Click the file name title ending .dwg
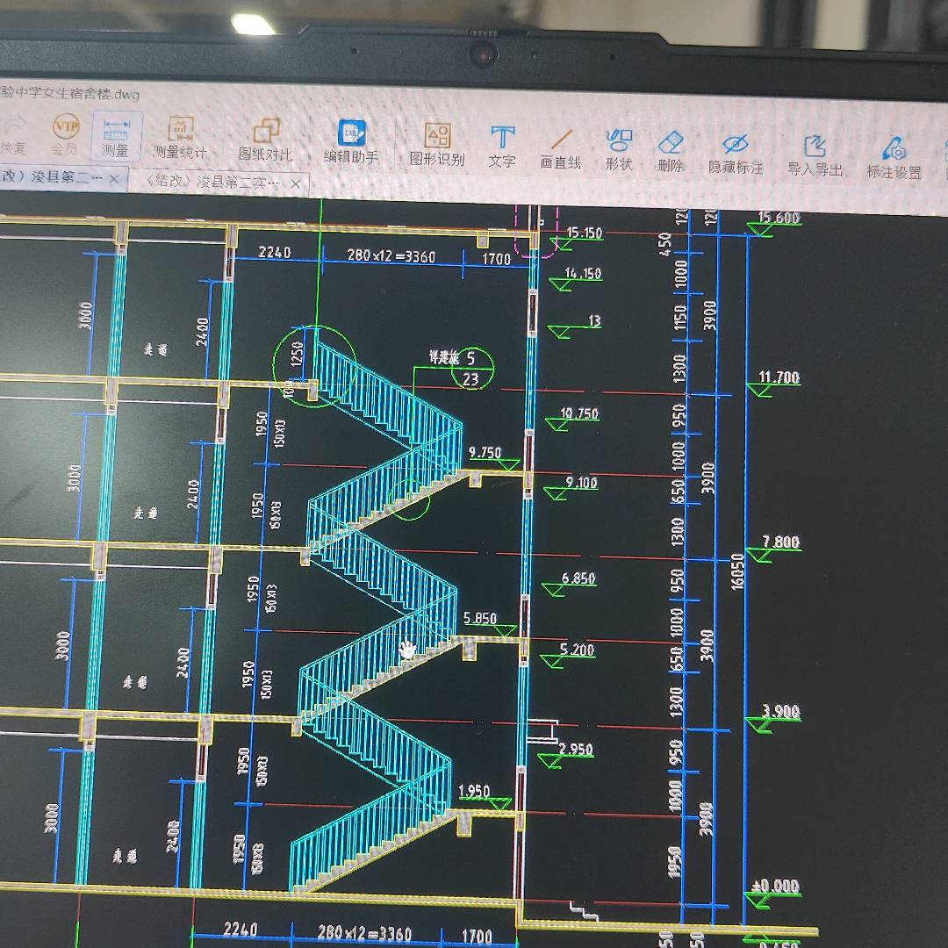The height and width of the screenshot is (948, 948). 70,94
